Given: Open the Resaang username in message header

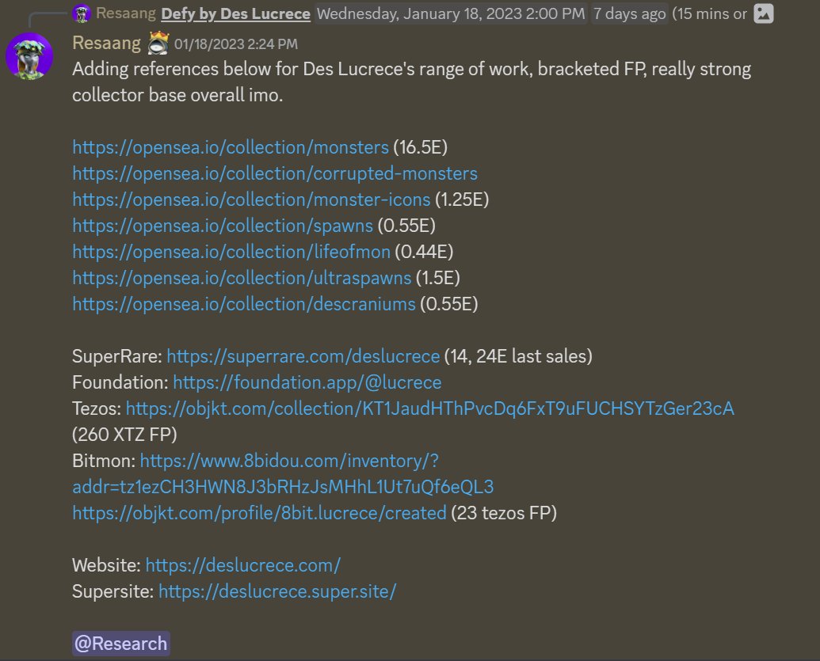Looking at the screenshot, I should [107, 44].
